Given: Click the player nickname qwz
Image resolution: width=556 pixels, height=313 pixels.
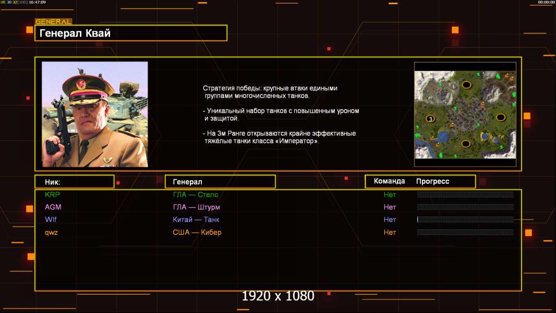Looking at the screenshot, I should [x=52, y=233].
